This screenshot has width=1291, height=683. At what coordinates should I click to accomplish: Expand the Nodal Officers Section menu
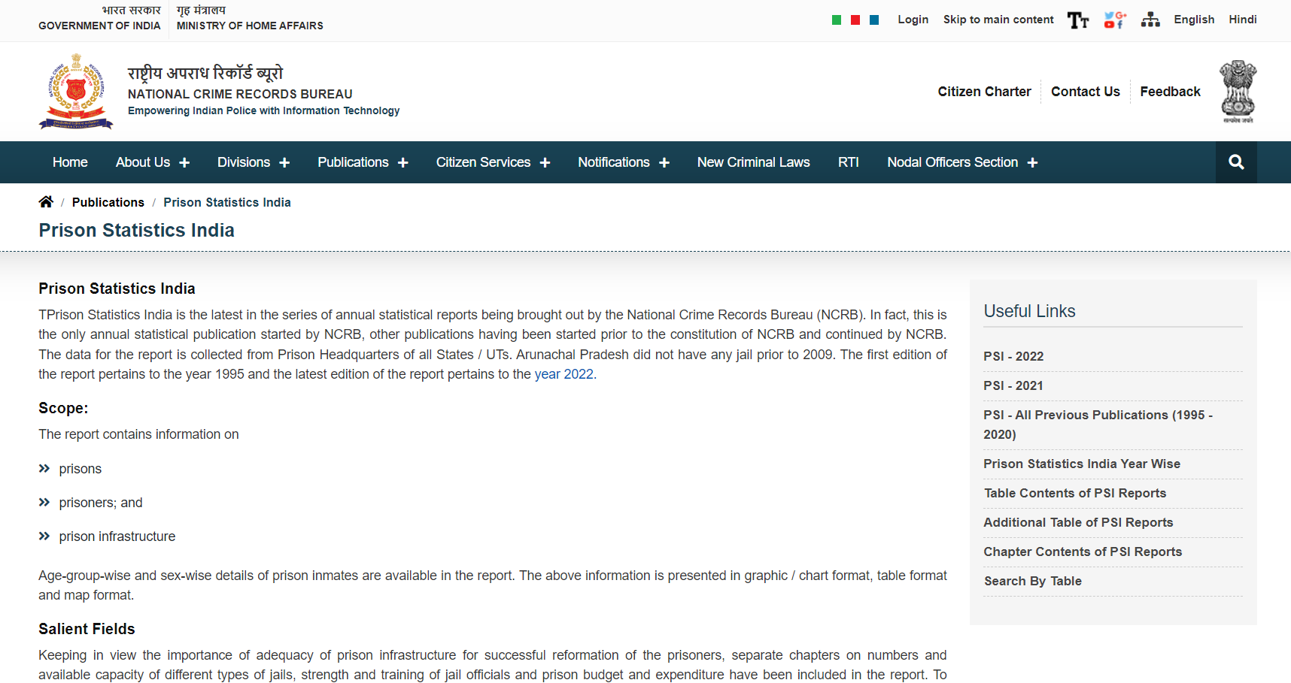(x=961, y=162)
